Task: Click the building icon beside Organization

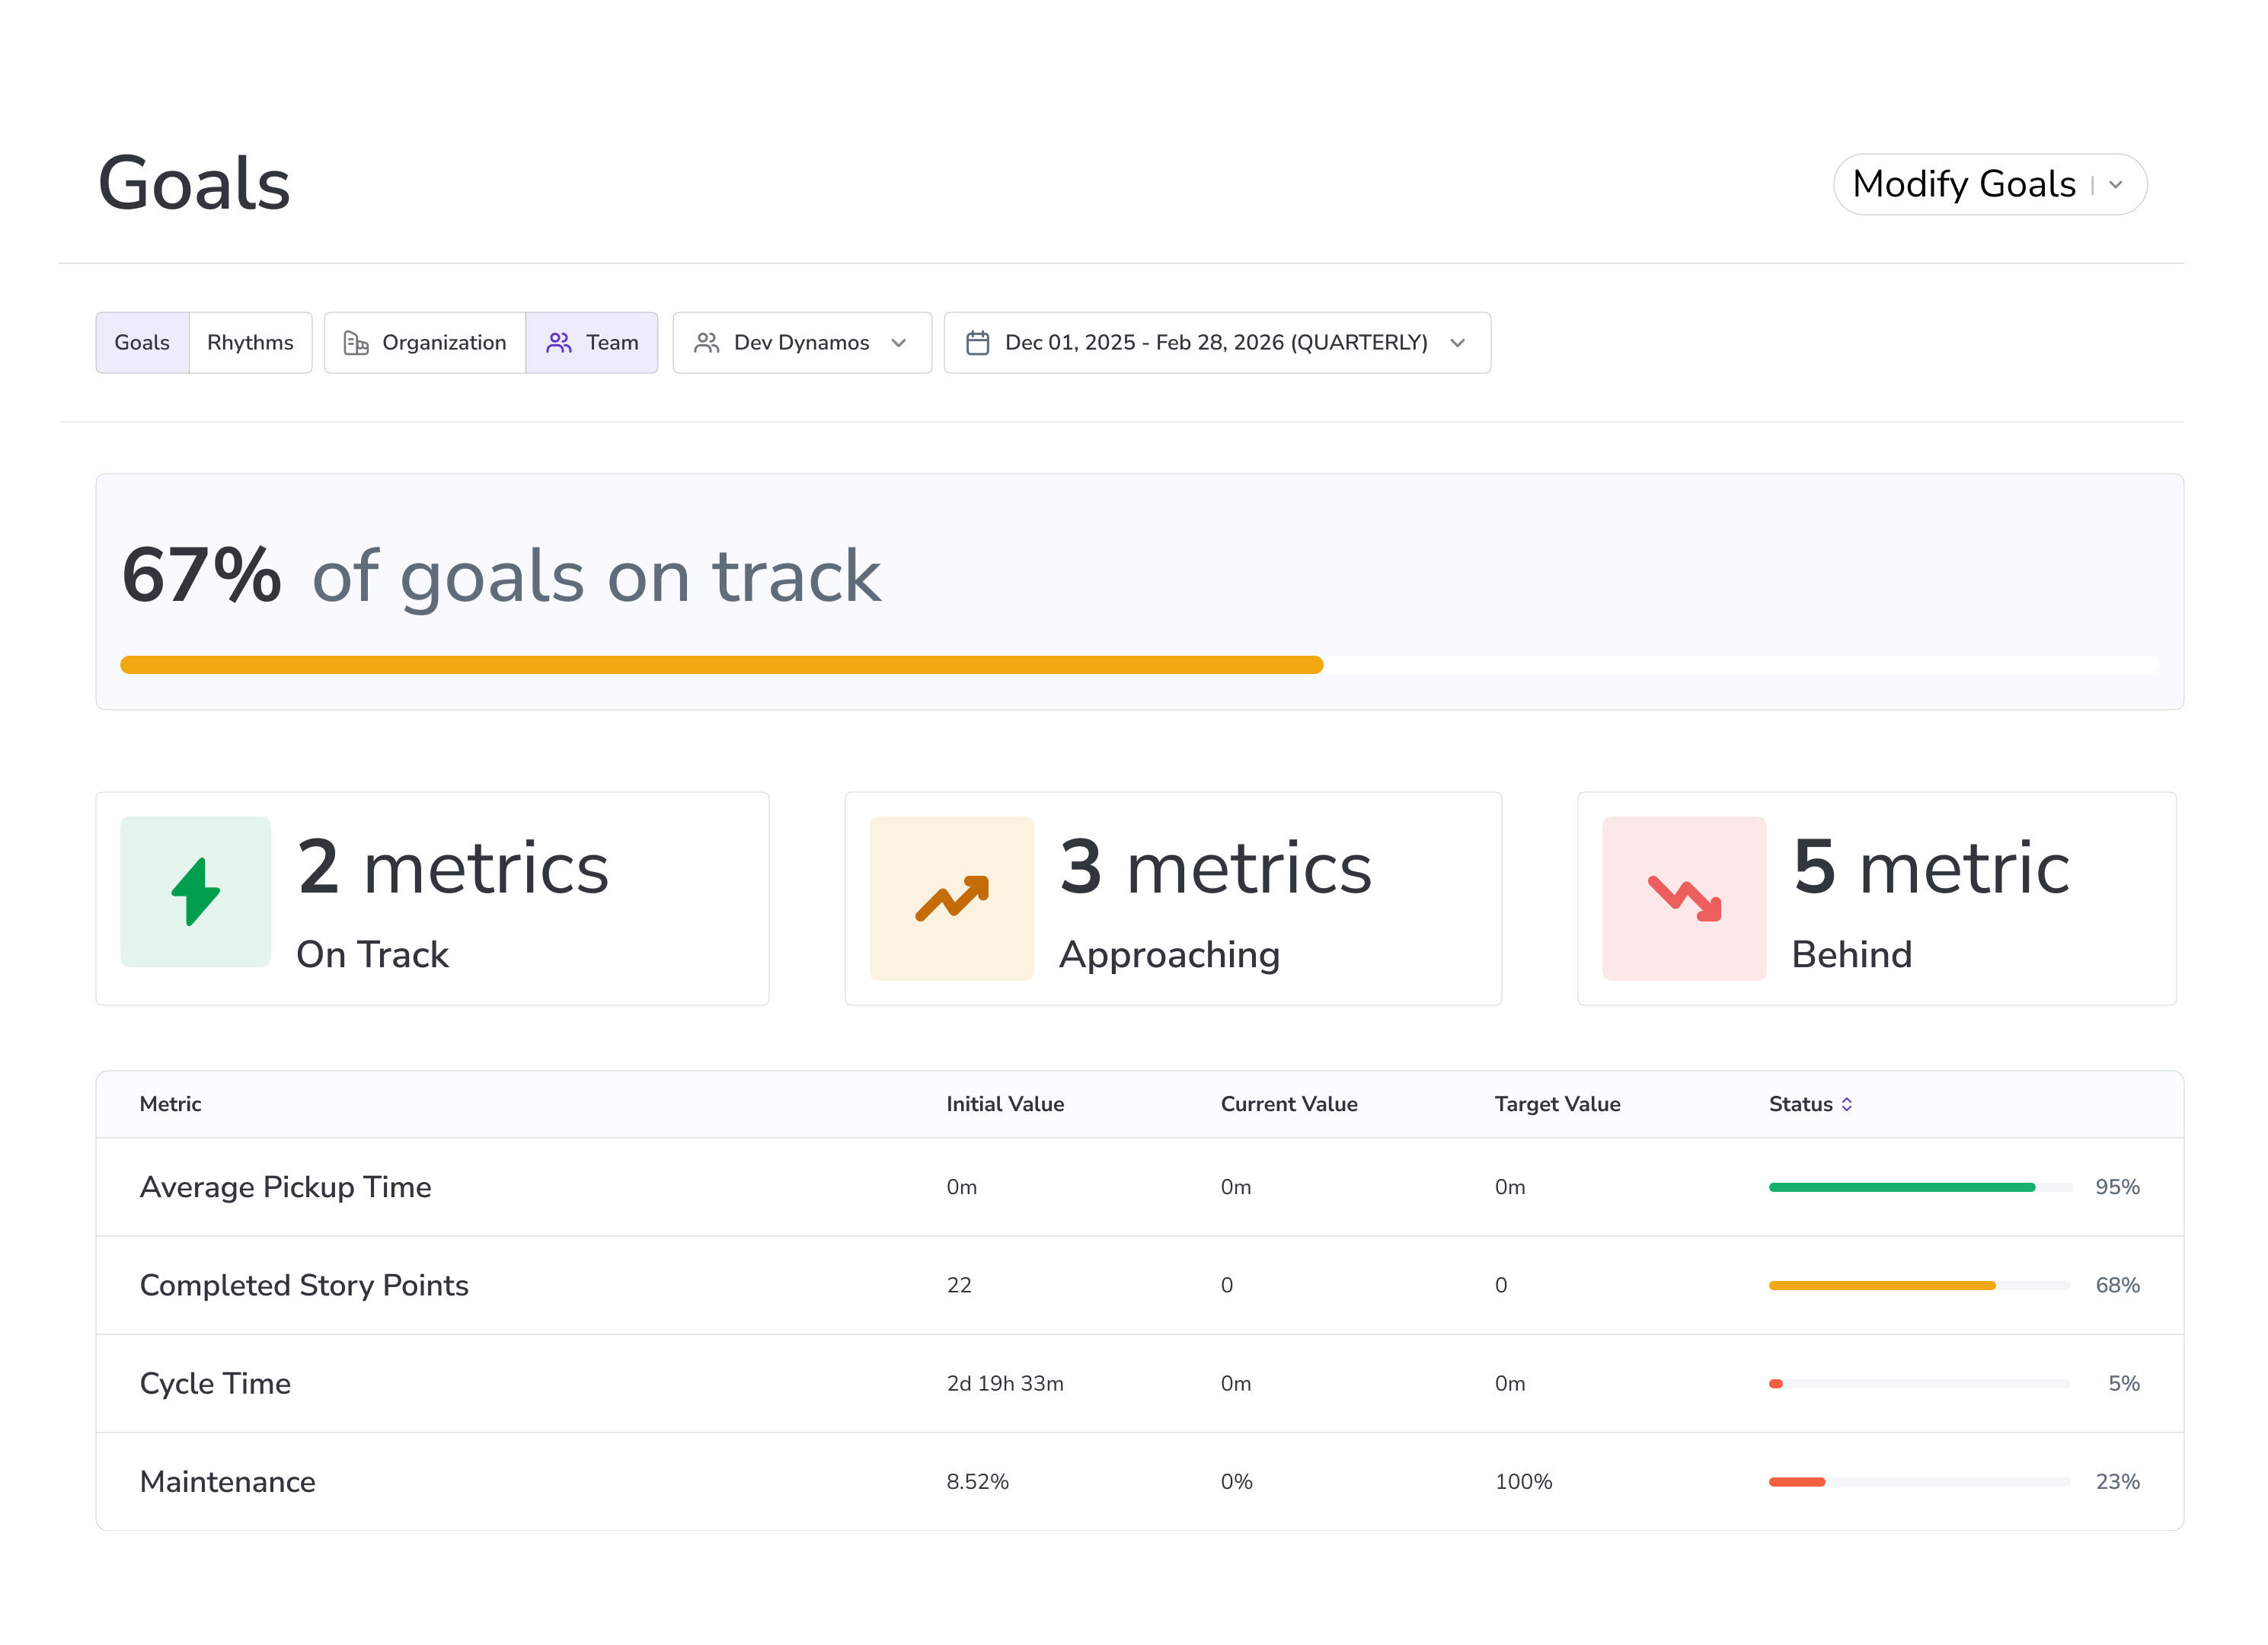Action: 356,343
